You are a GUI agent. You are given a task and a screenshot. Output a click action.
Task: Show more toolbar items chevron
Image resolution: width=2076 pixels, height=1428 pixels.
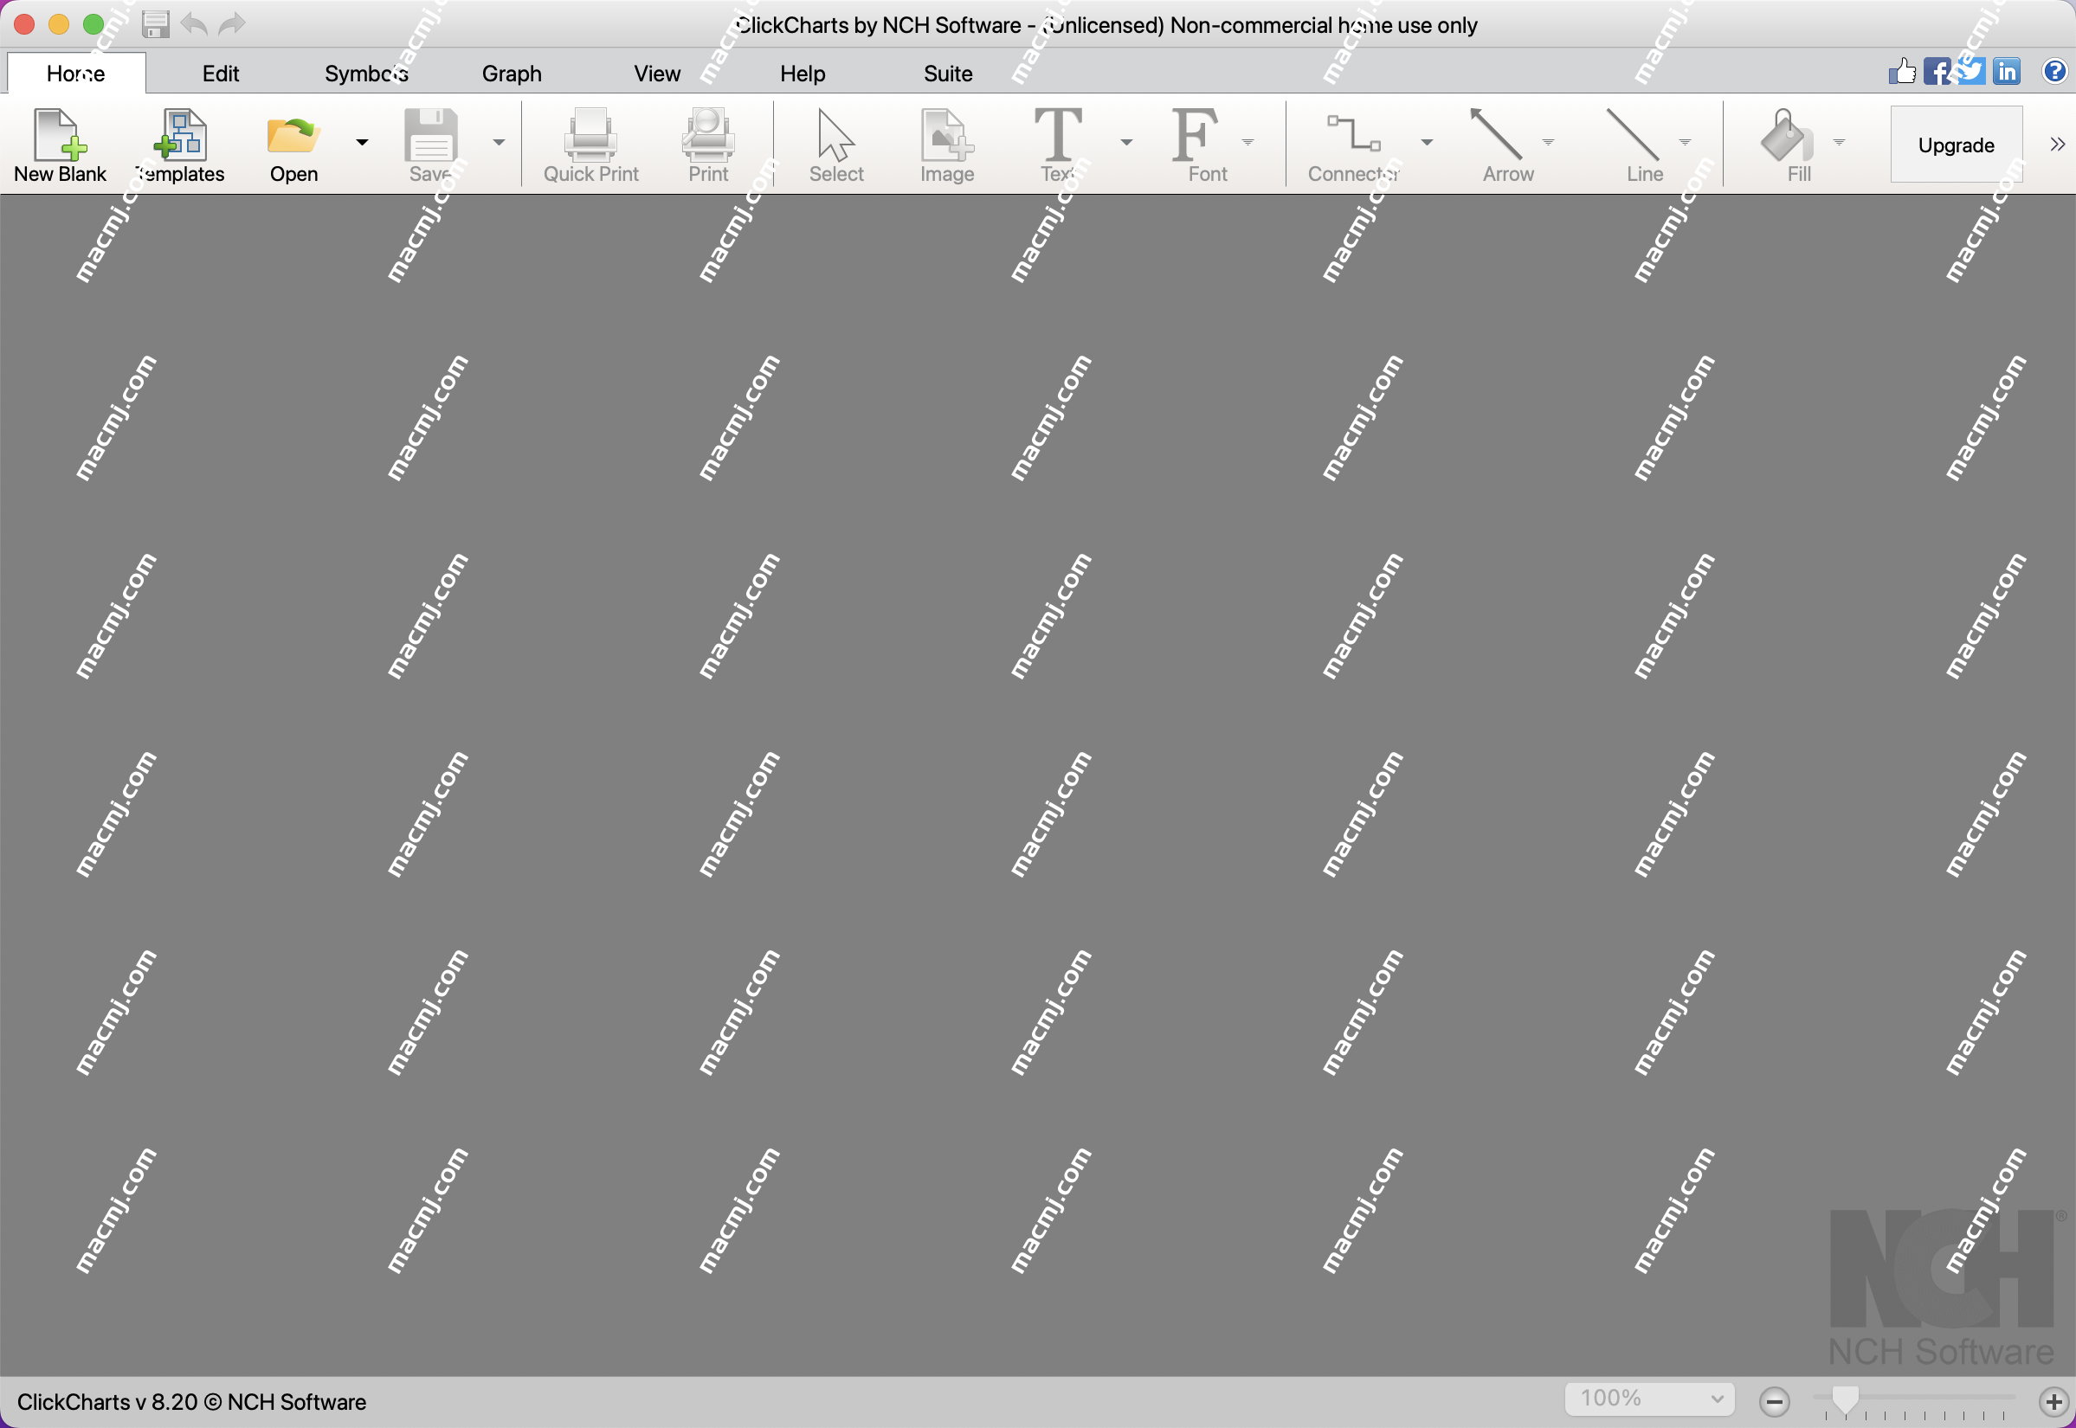(x=2057, y=144)
